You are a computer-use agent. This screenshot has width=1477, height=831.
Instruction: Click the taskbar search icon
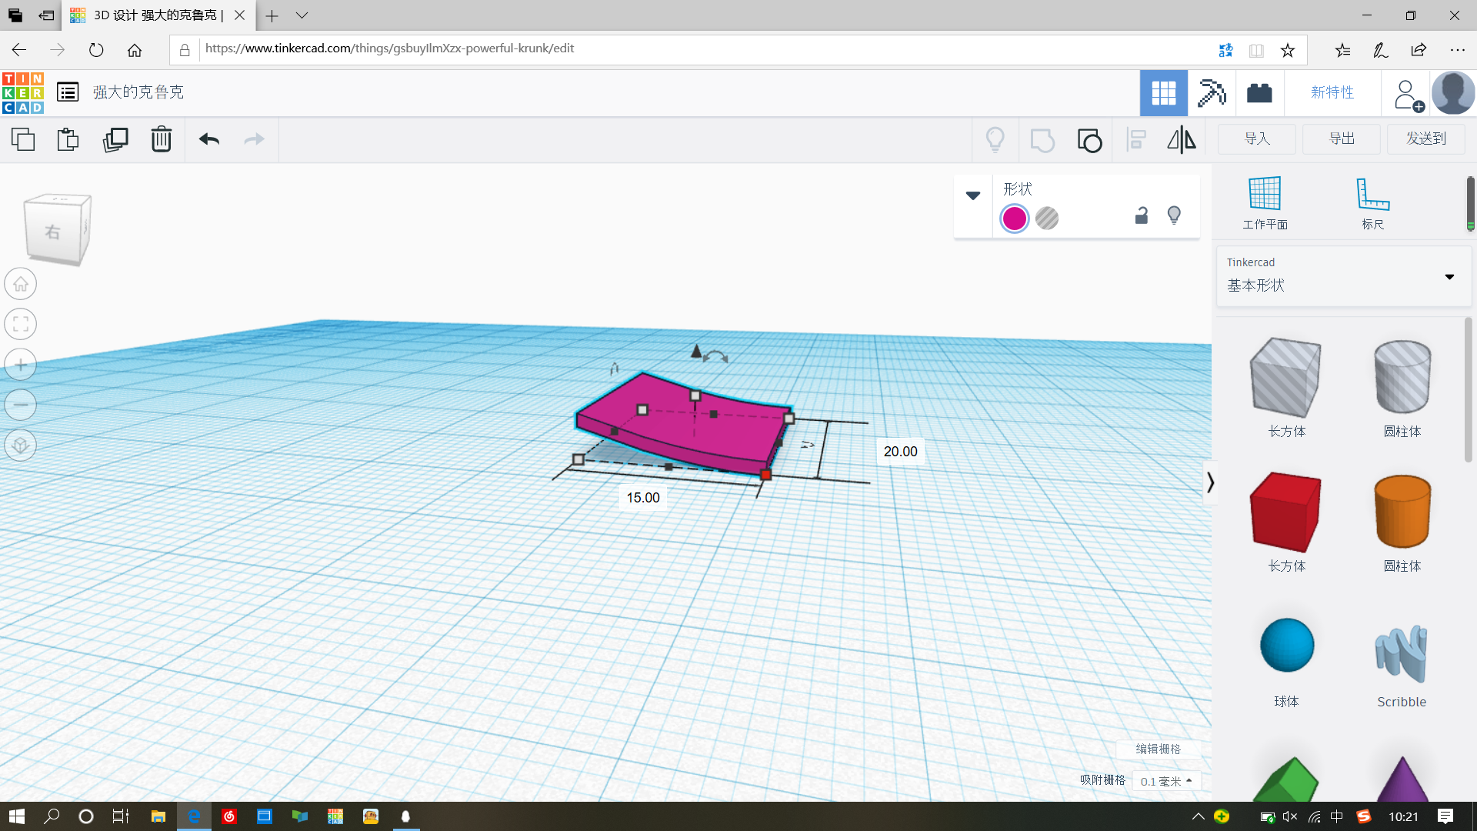pos(52,816)
